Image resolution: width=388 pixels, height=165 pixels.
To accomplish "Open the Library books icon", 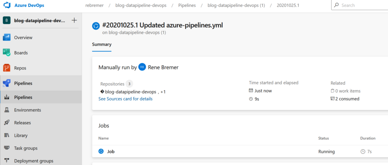I will click(x=7, y=135).
